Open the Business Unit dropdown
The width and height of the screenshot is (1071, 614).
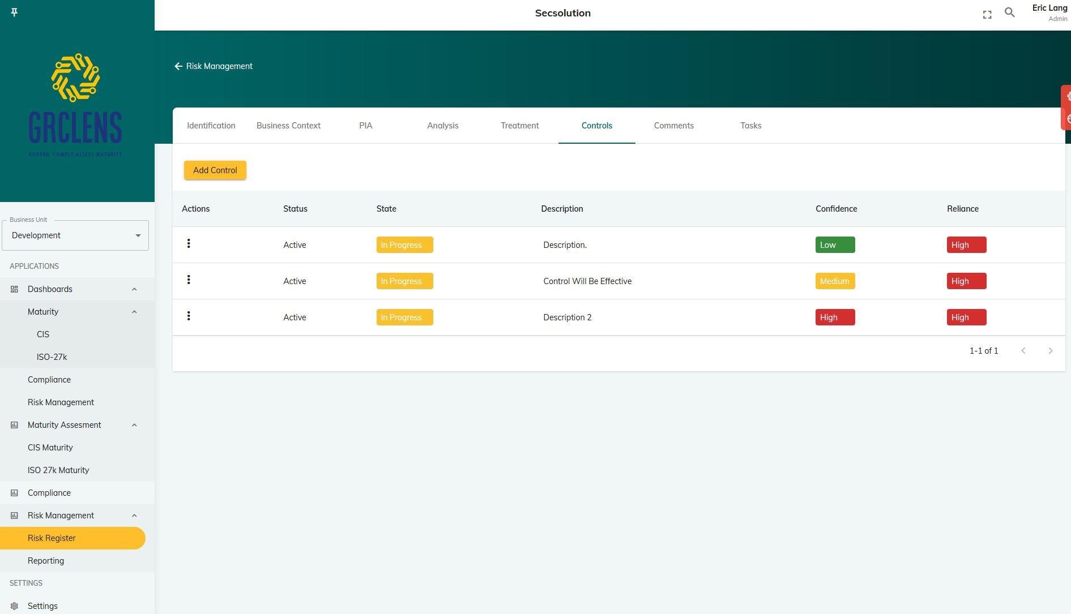(x=75, y=235)
